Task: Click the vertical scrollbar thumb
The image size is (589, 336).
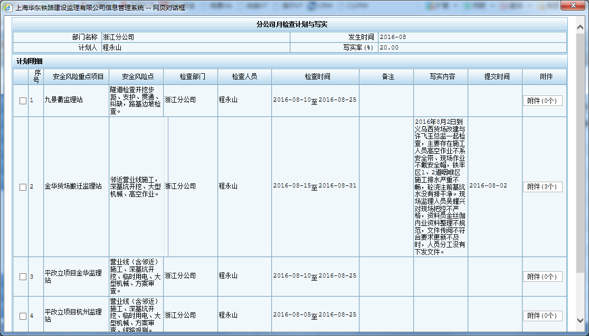Action: [579, 105]
